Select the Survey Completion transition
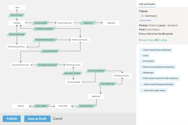The image size is (188, 125). (x=96, y=71)
